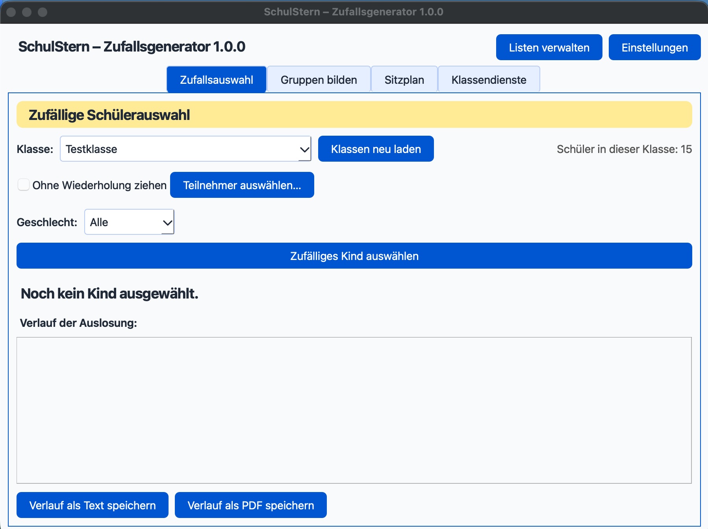Minimize the SchulStern window
Image resolution: width=708 pixels, height=529 pixels.
coord(27,12)
